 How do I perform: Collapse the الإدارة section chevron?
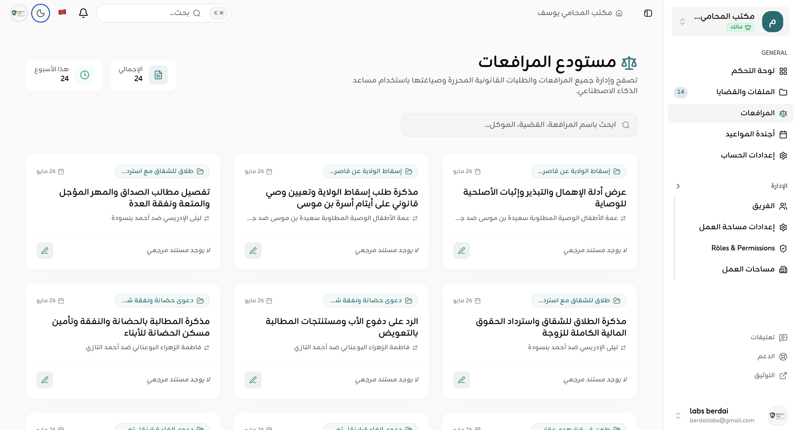point(678,186)
